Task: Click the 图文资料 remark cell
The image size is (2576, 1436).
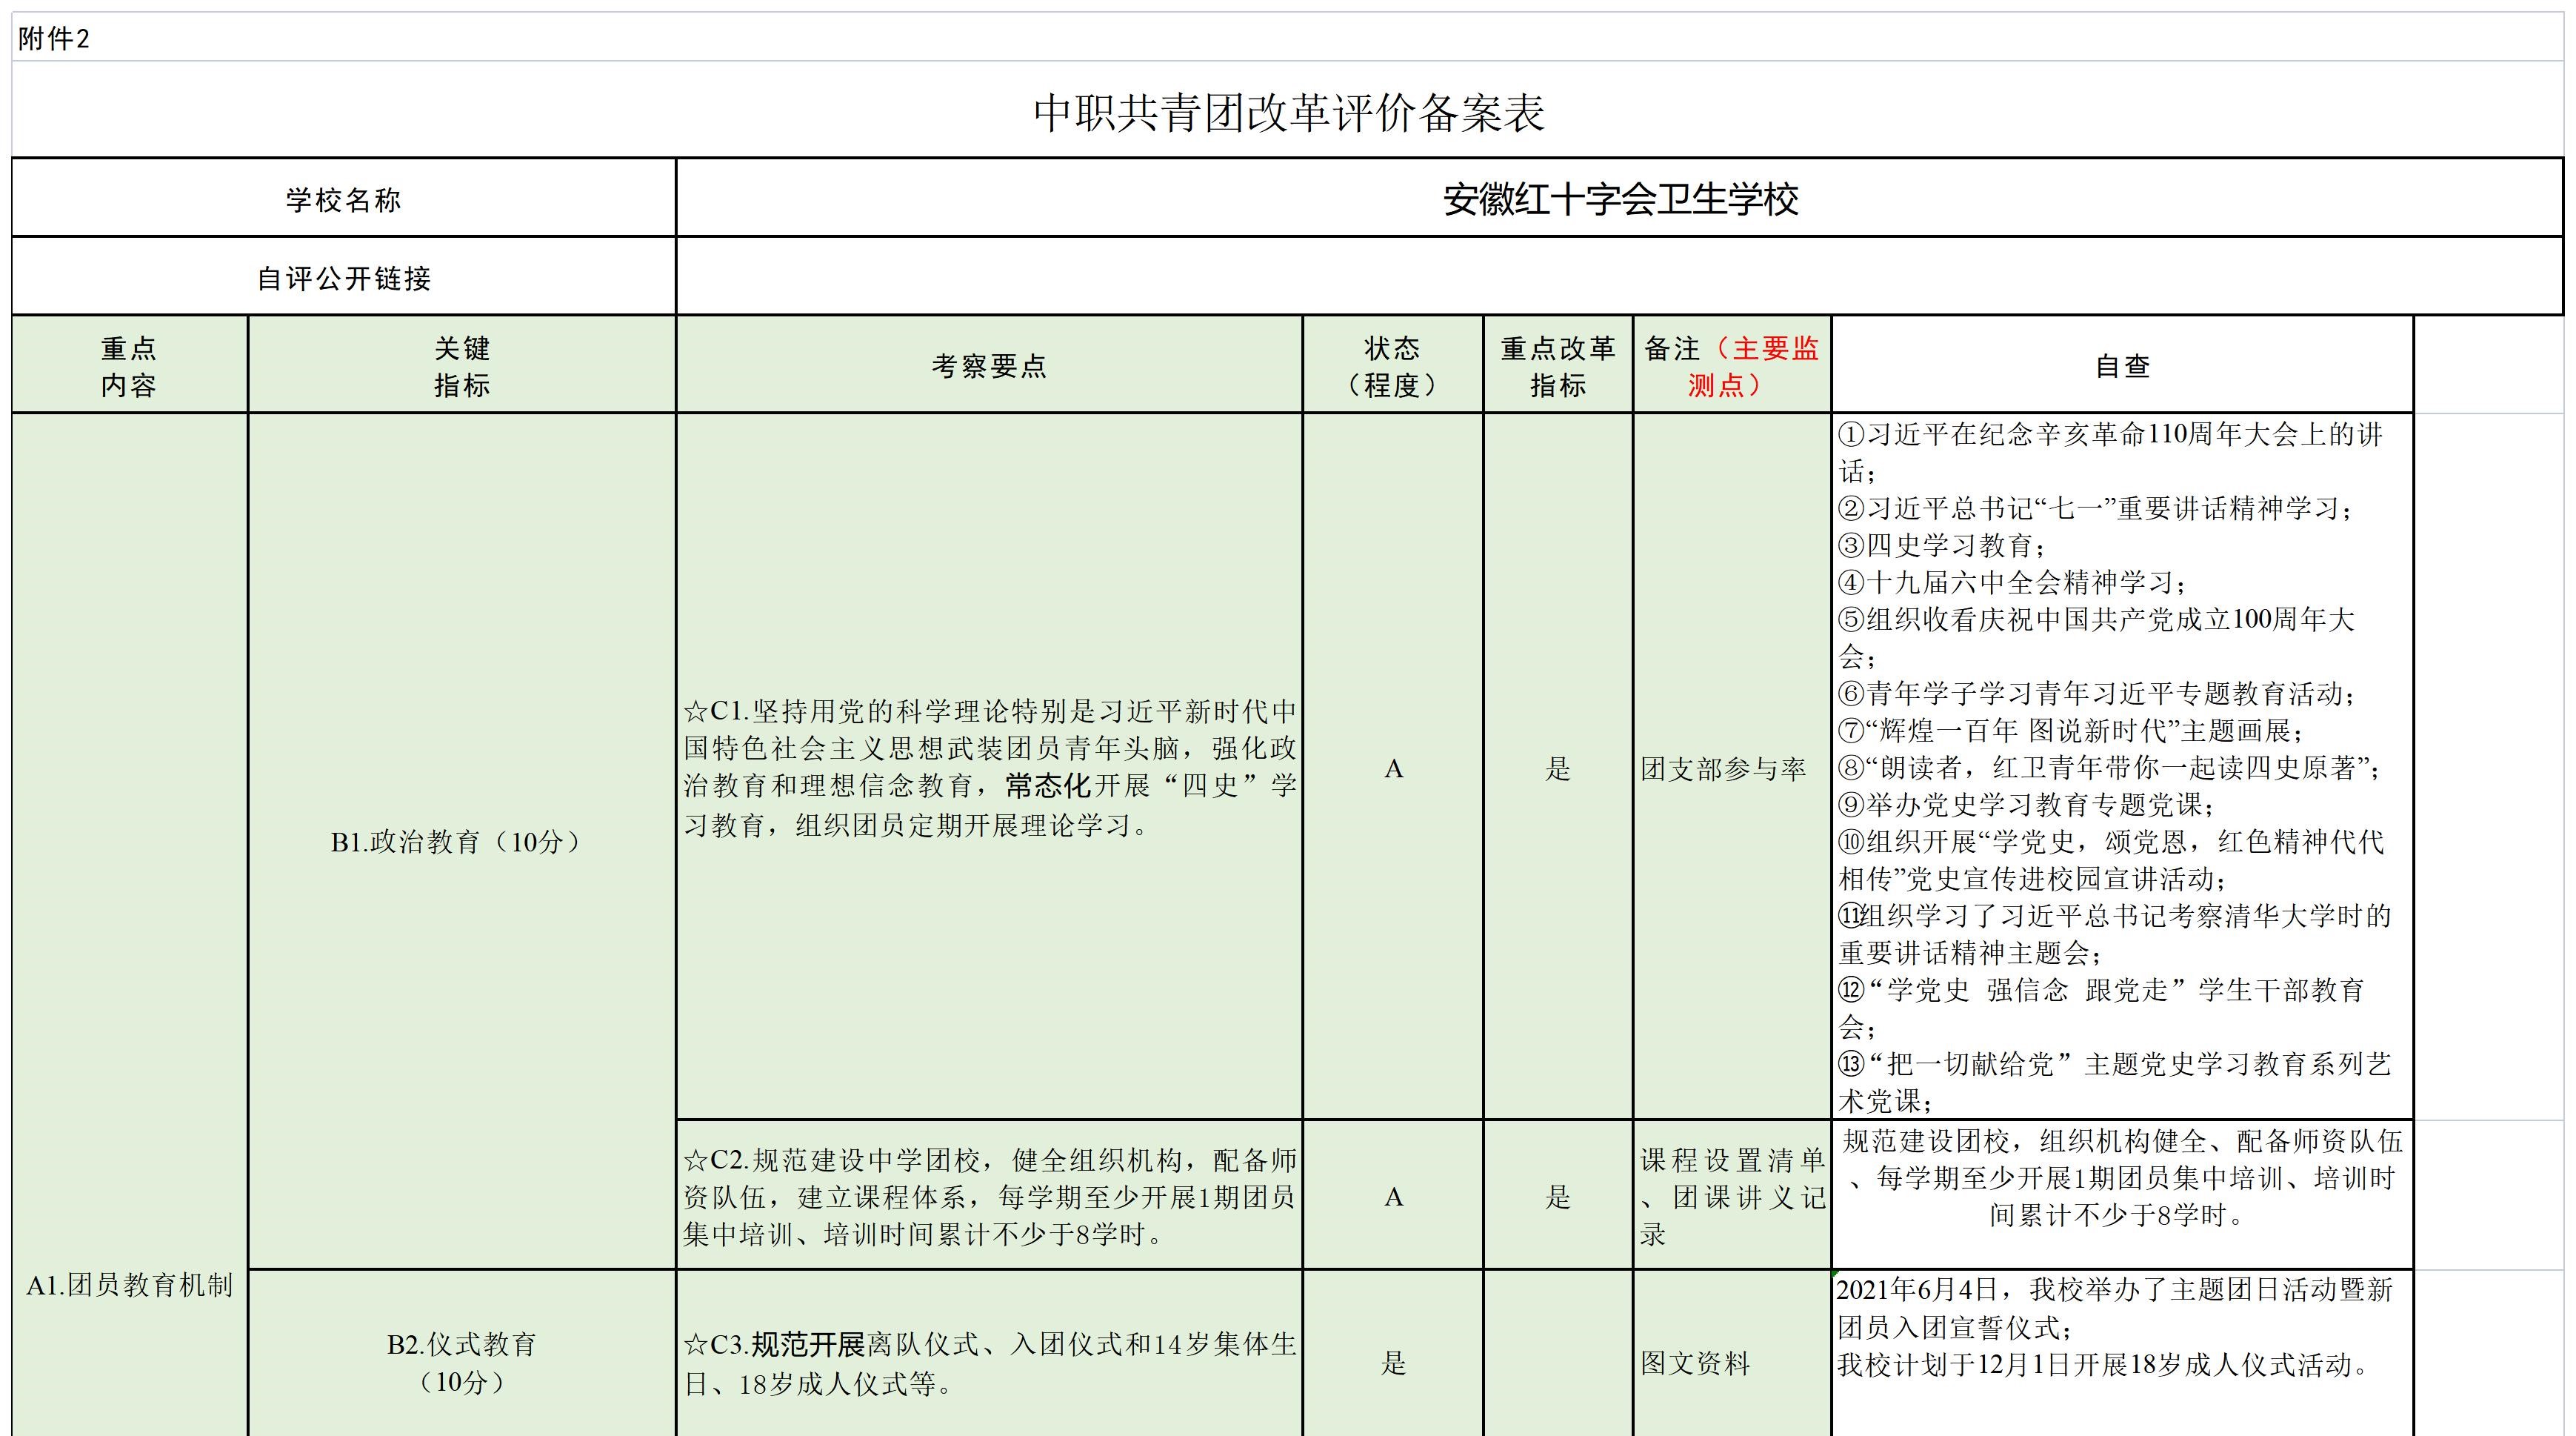Action: point(1696,1363)
